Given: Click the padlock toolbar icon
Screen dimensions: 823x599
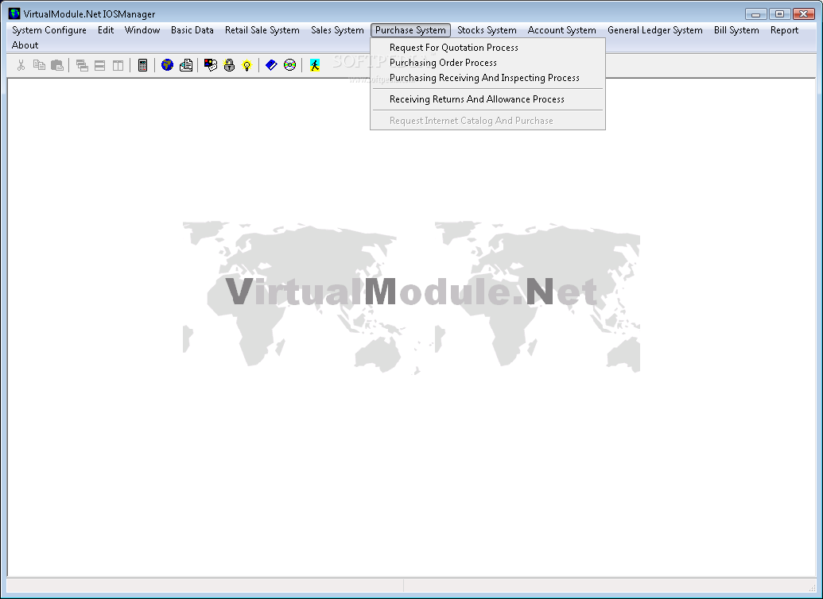Looking at the screenshot, I should pos(229,65).
